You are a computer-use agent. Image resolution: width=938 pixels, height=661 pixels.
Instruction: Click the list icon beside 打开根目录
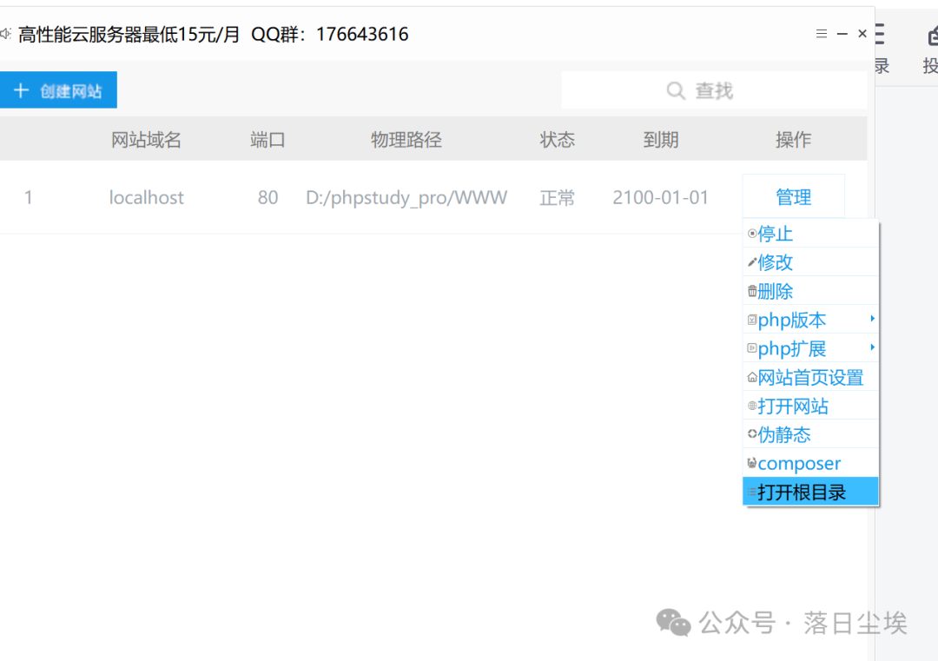coord(752,492)
